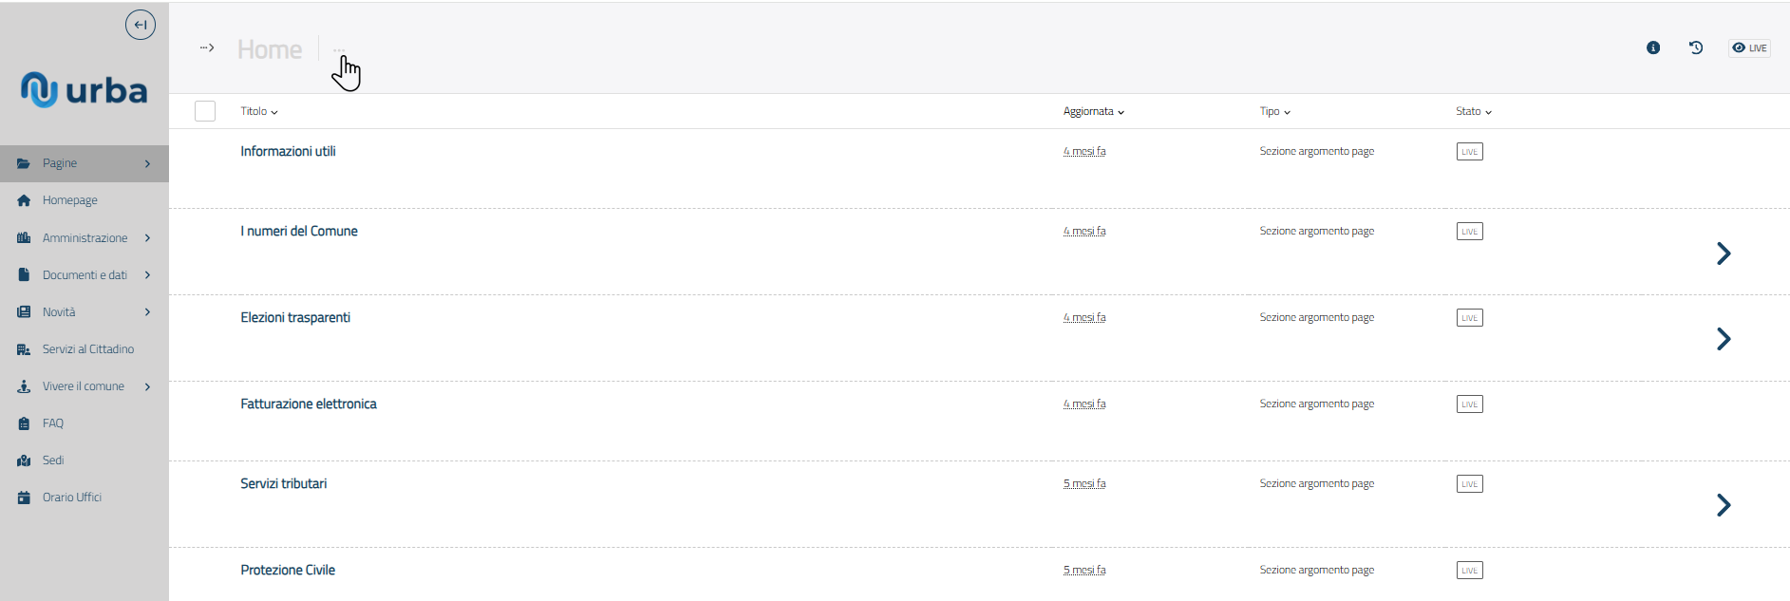Viewport: 1790px width, 601px height.
Task: Open the Novità menu item
Action: pyautogui.click(x=59, y=312)
